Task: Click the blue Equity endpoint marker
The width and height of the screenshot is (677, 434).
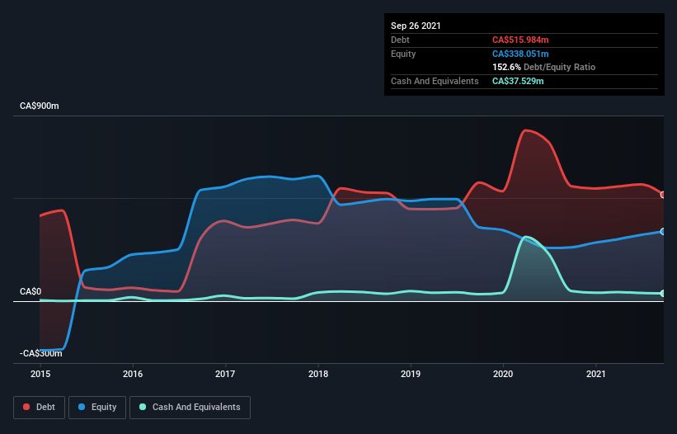Action: click(663, 232)
